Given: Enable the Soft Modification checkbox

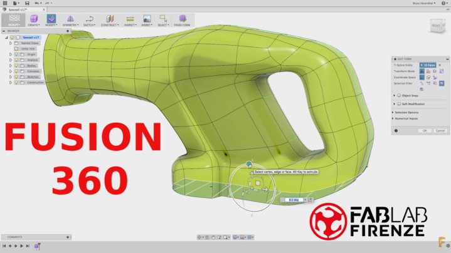Looking at the screenshot, I should (x=399, y=104).
